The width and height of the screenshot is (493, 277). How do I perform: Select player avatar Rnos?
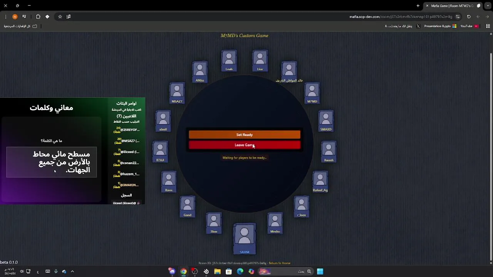pyautogui.click(x=169, y=182)
